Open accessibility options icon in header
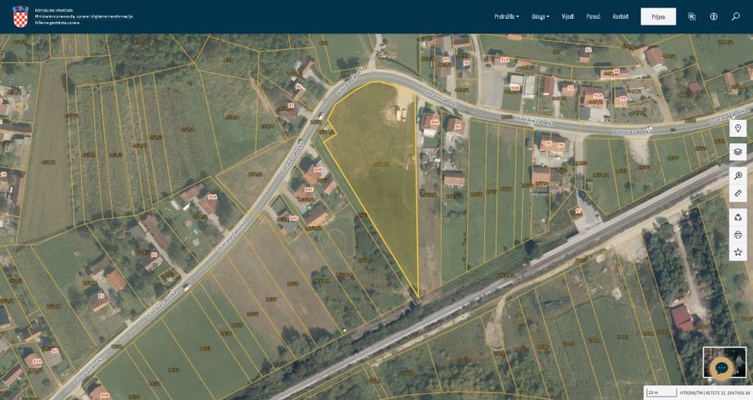 click(x=714, y=16)
